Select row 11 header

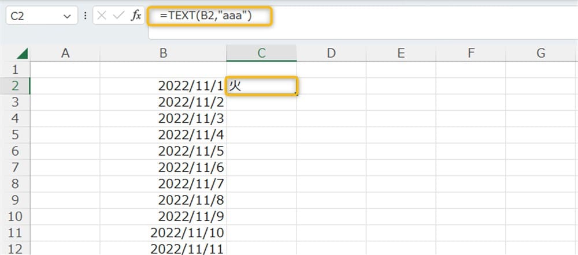pyautogui.click(x=15, y=233)
